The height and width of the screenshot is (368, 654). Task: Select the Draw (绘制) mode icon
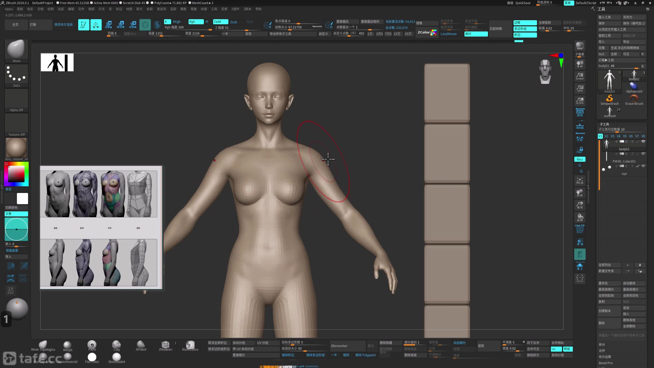point(96,25)
